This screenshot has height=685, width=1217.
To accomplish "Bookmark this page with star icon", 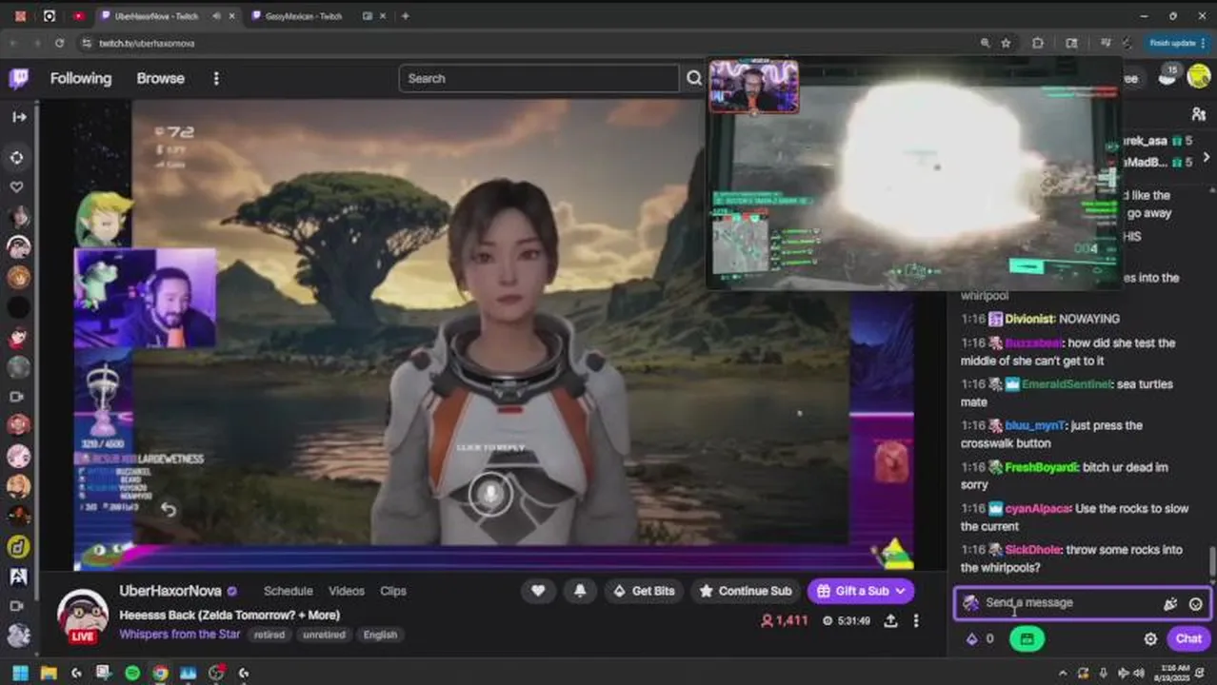I will click(x=1006, y=43).
